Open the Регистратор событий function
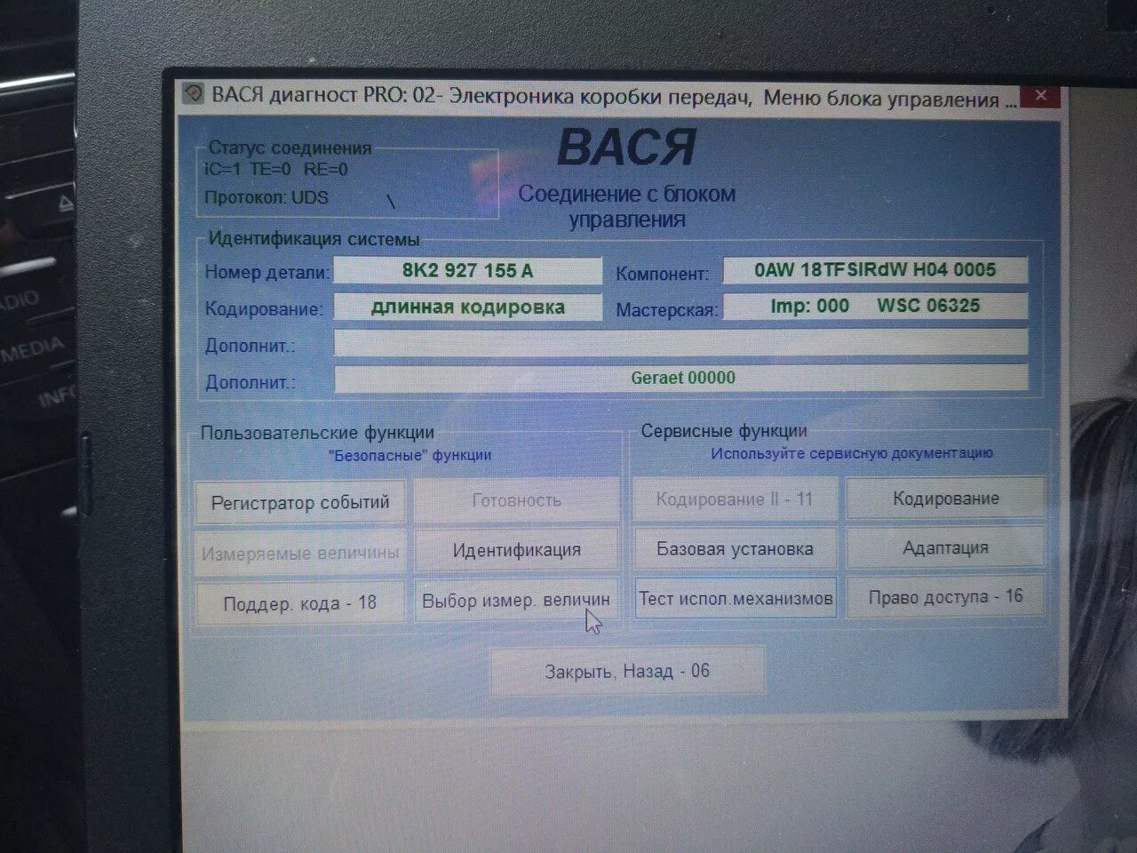 300,502
